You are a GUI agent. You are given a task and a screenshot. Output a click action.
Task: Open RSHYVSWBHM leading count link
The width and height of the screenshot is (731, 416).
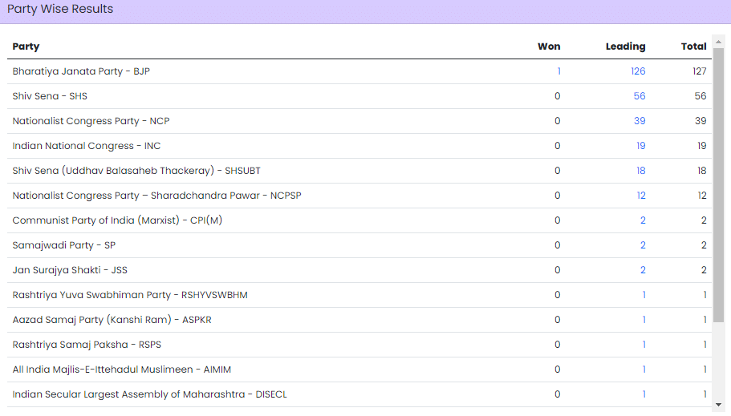coord(644,295)
